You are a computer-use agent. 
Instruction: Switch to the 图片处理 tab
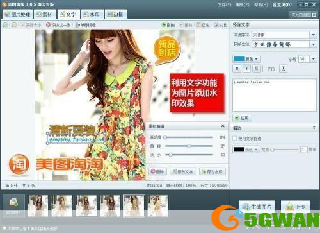pyautogui.click(x=17, y=14)
